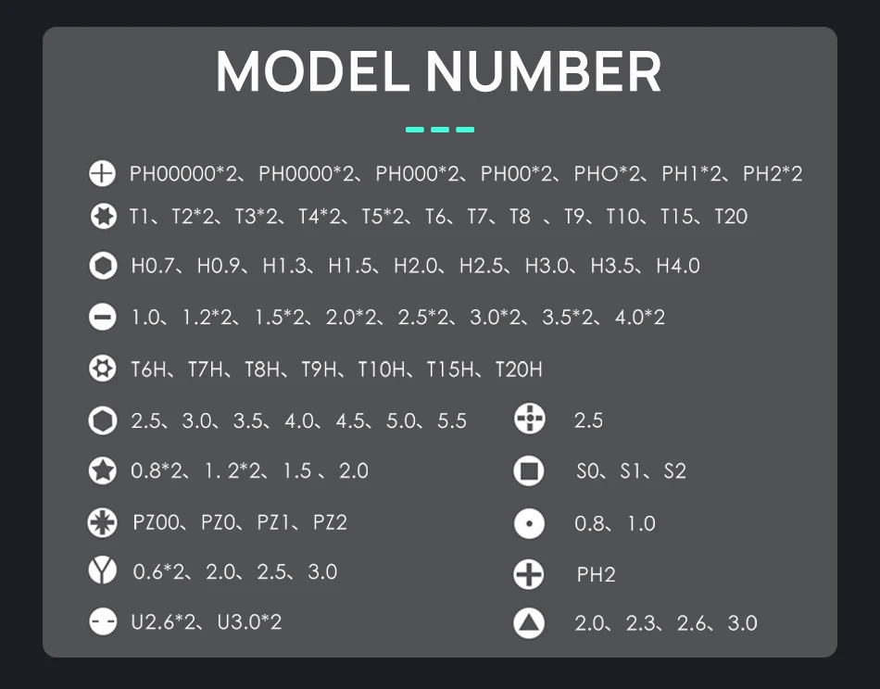Screen dimensions: 880x689
Task: Click the PH2*2 text in the first row
Action: 773,173
